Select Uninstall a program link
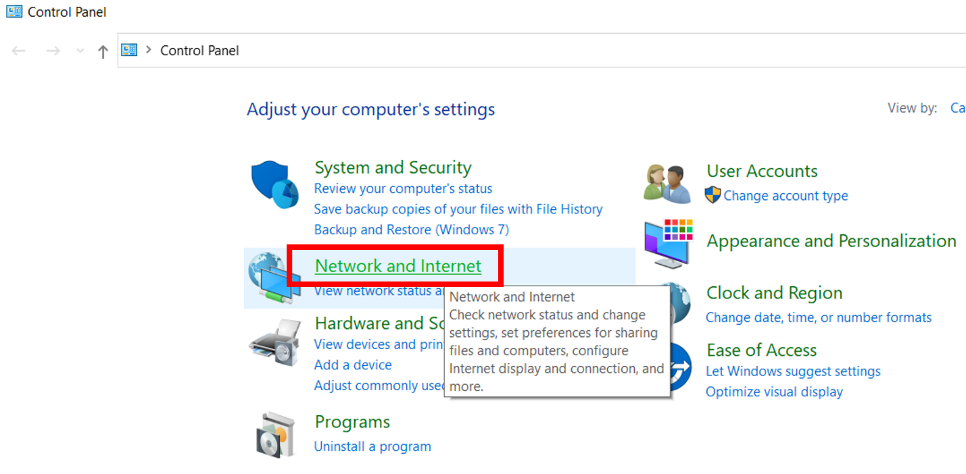 point(372,446)
